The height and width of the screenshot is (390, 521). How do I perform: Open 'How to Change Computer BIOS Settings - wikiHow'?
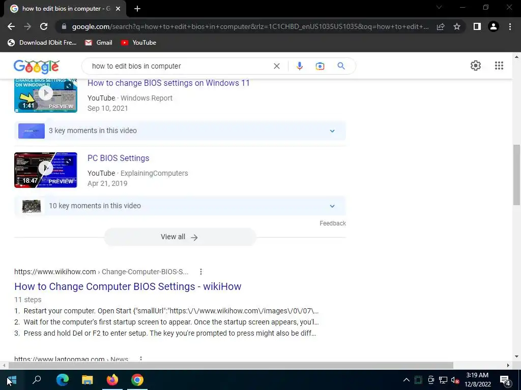(128, 286)
